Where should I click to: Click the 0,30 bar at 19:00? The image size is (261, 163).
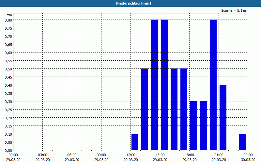tap(203, 126)
